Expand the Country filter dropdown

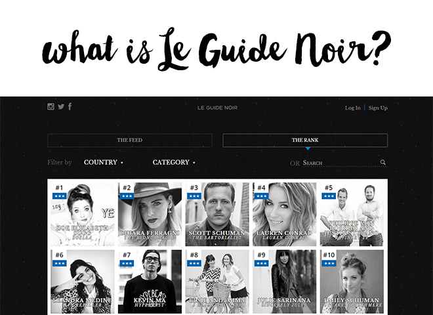(104, 162)
